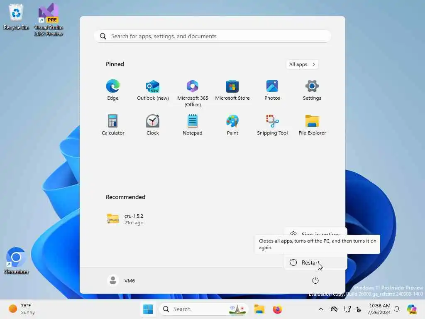Click the Start menu search field
Screen dimensions: 425x319
[212, 36]
